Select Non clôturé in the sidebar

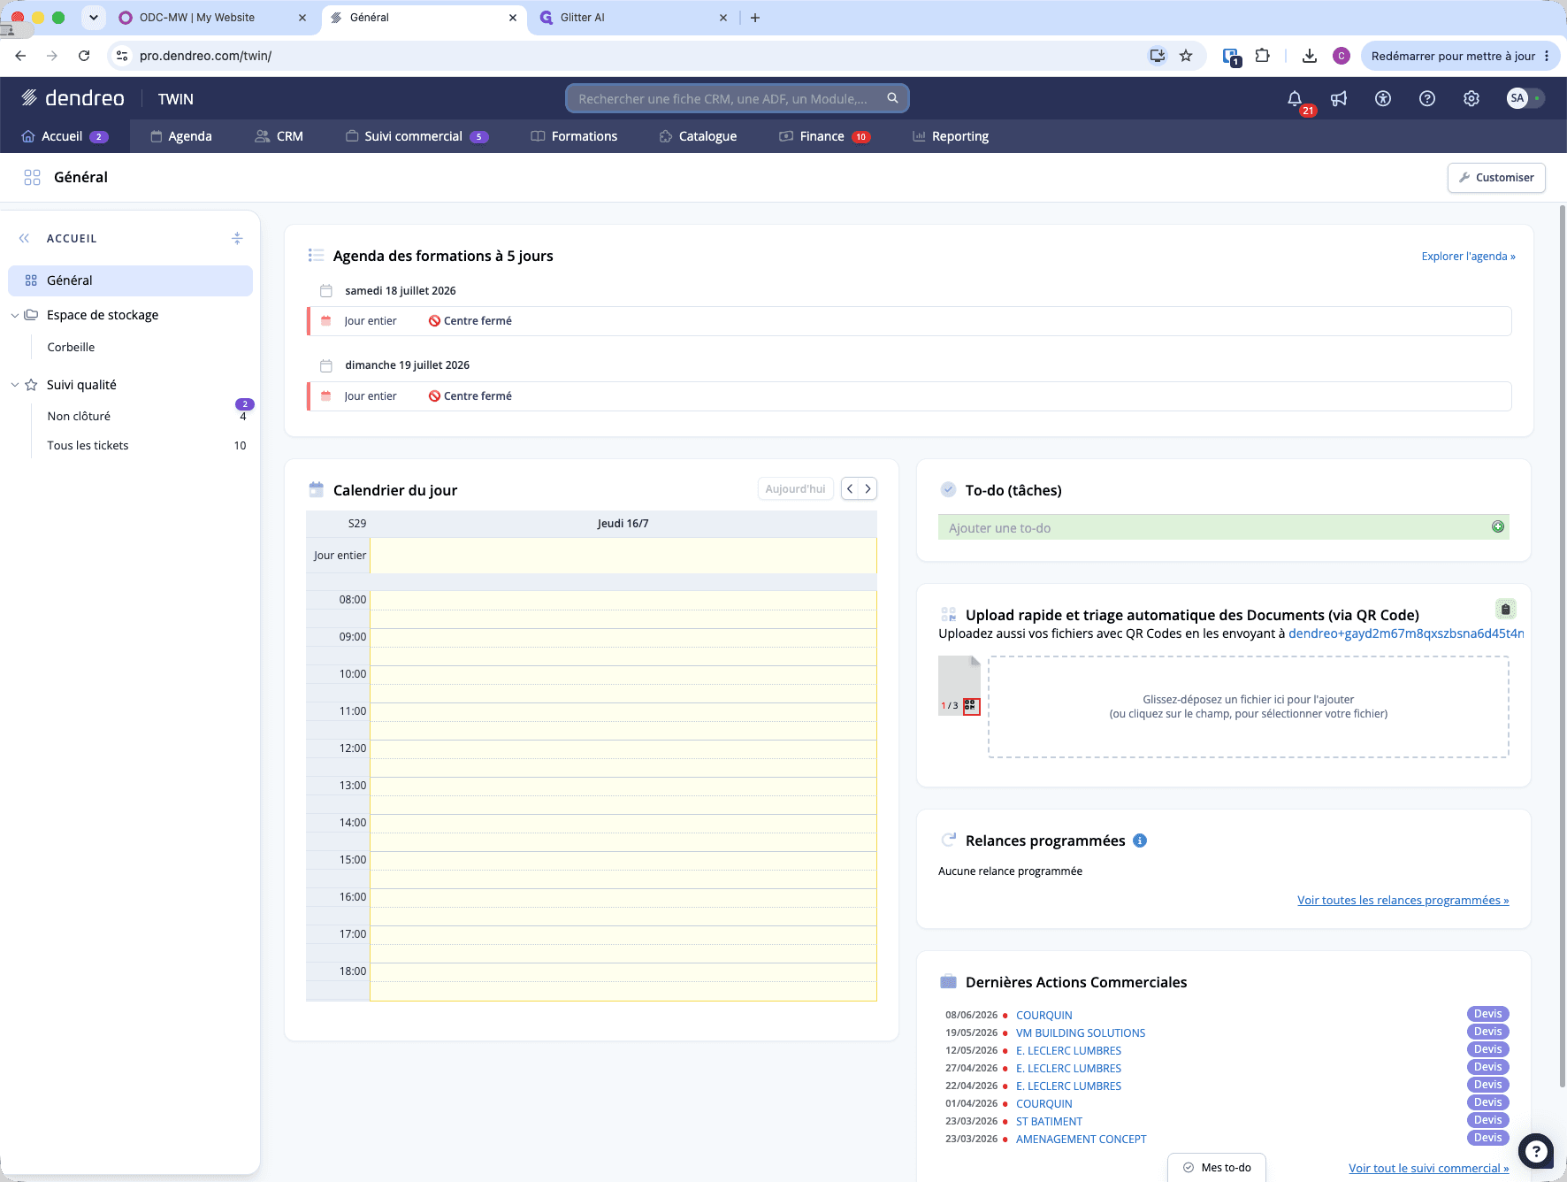coord(79,416)
